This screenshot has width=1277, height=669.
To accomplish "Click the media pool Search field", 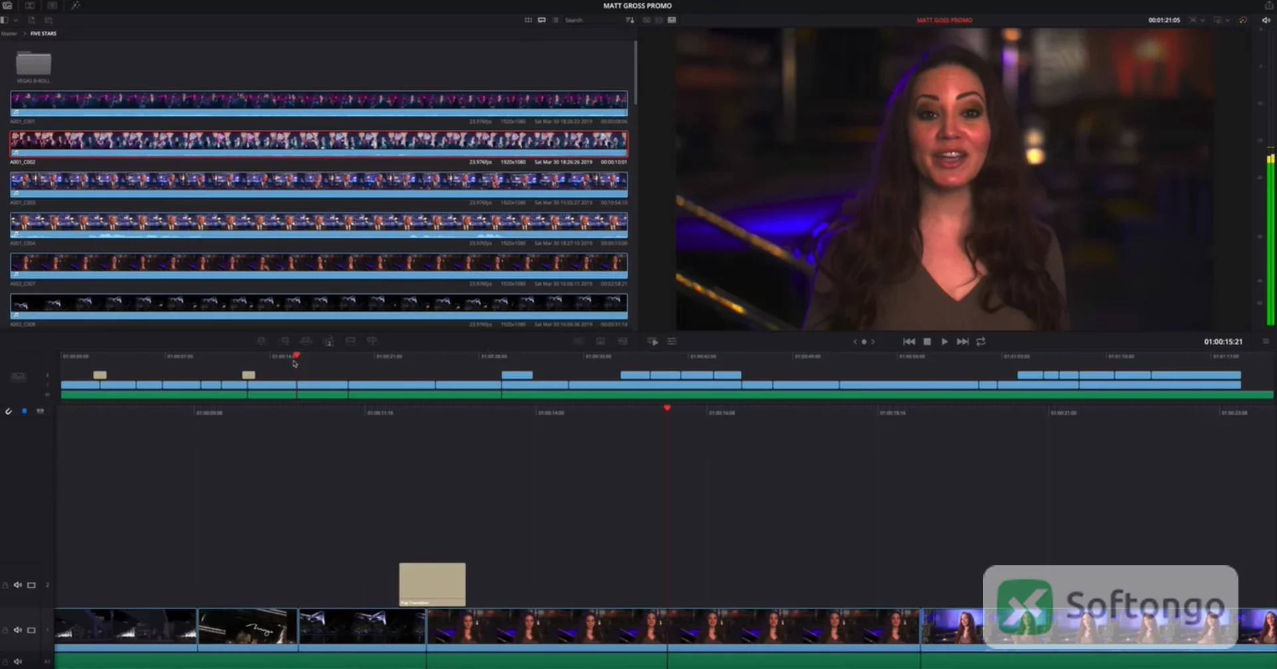I will pos(593,20).
